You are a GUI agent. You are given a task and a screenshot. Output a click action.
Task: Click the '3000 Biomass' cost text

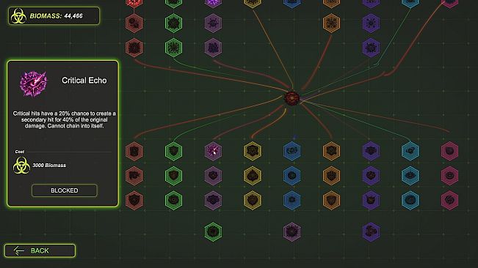[49, 165]
